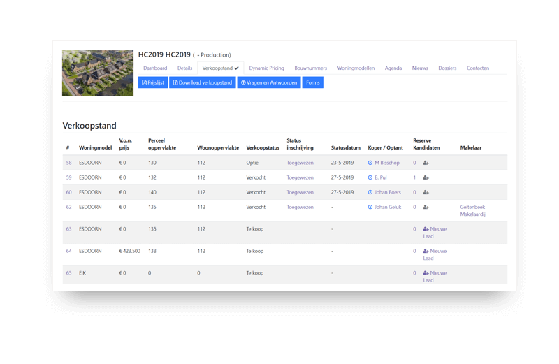Click add-candidate icon in row 58

[x=426, y=163]
